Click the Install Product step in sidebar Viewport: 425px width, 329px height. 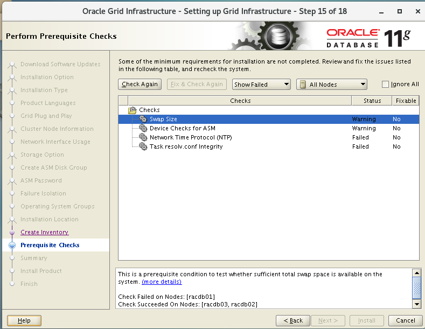tap(41, 271)
